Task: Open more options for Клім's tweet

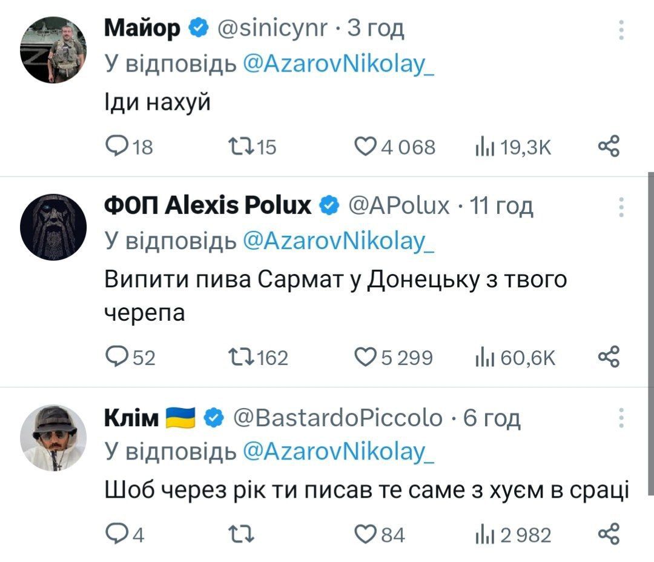Action: (x=621, y=418)
